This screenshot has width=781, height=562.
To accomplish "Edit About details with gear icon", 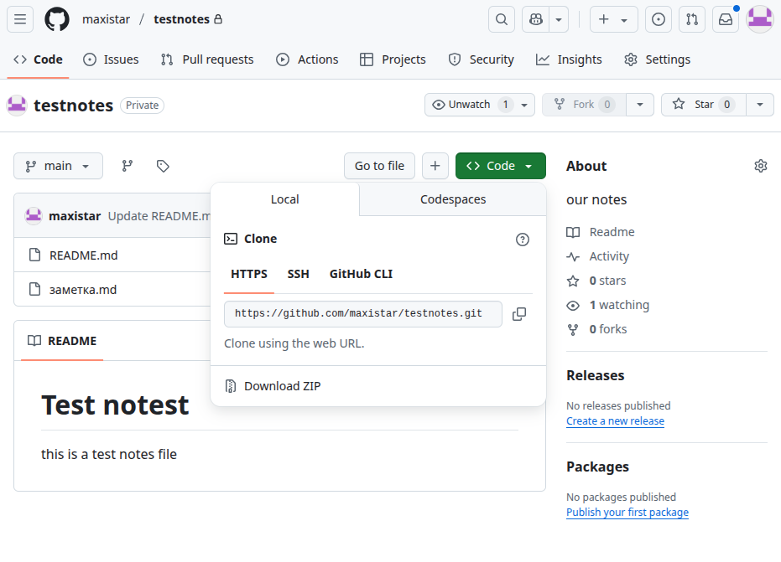I will (761, 166).
